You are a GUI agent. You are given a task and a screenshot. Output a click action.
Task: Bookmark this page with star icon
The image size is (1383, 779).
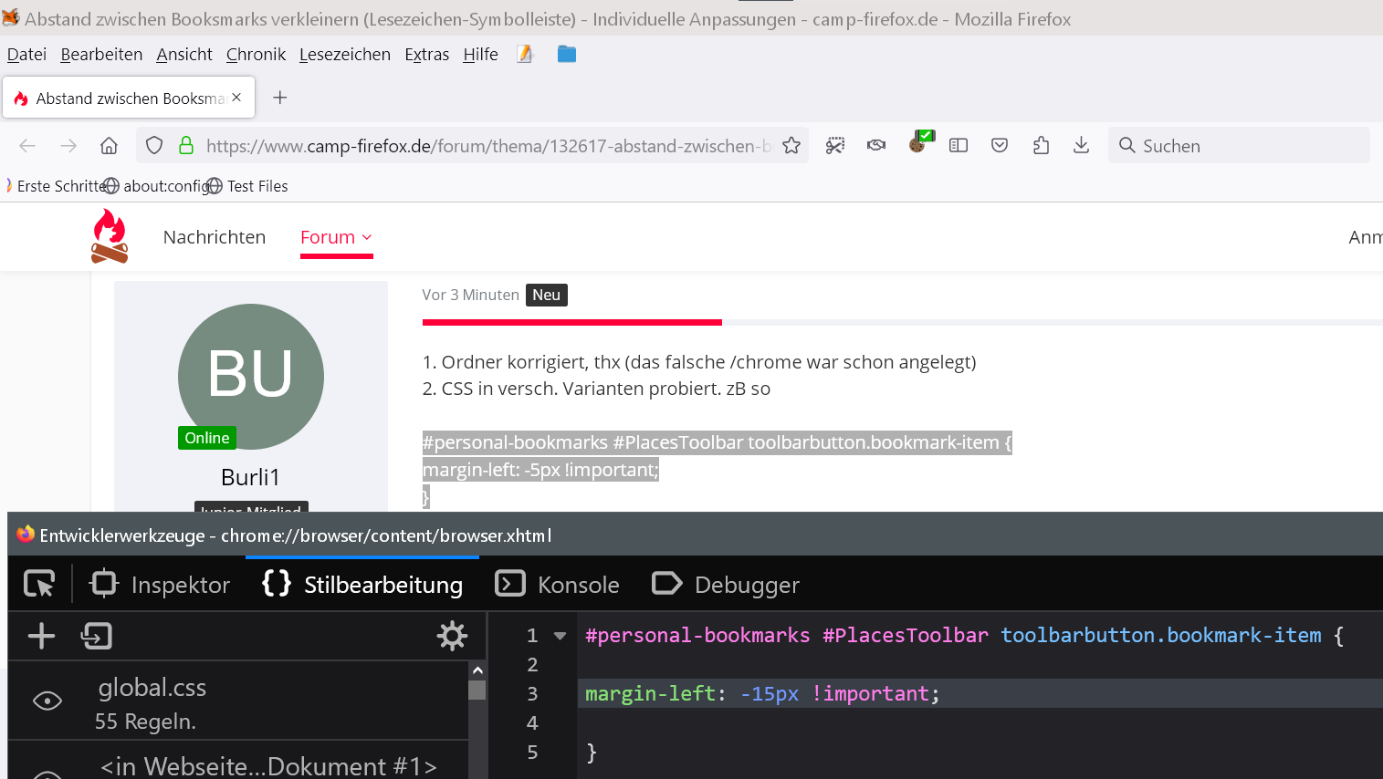pos(791,146)
